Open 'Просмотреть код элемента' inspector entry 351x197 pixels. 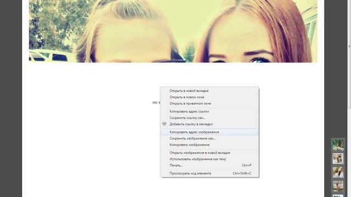click(210, 173)
